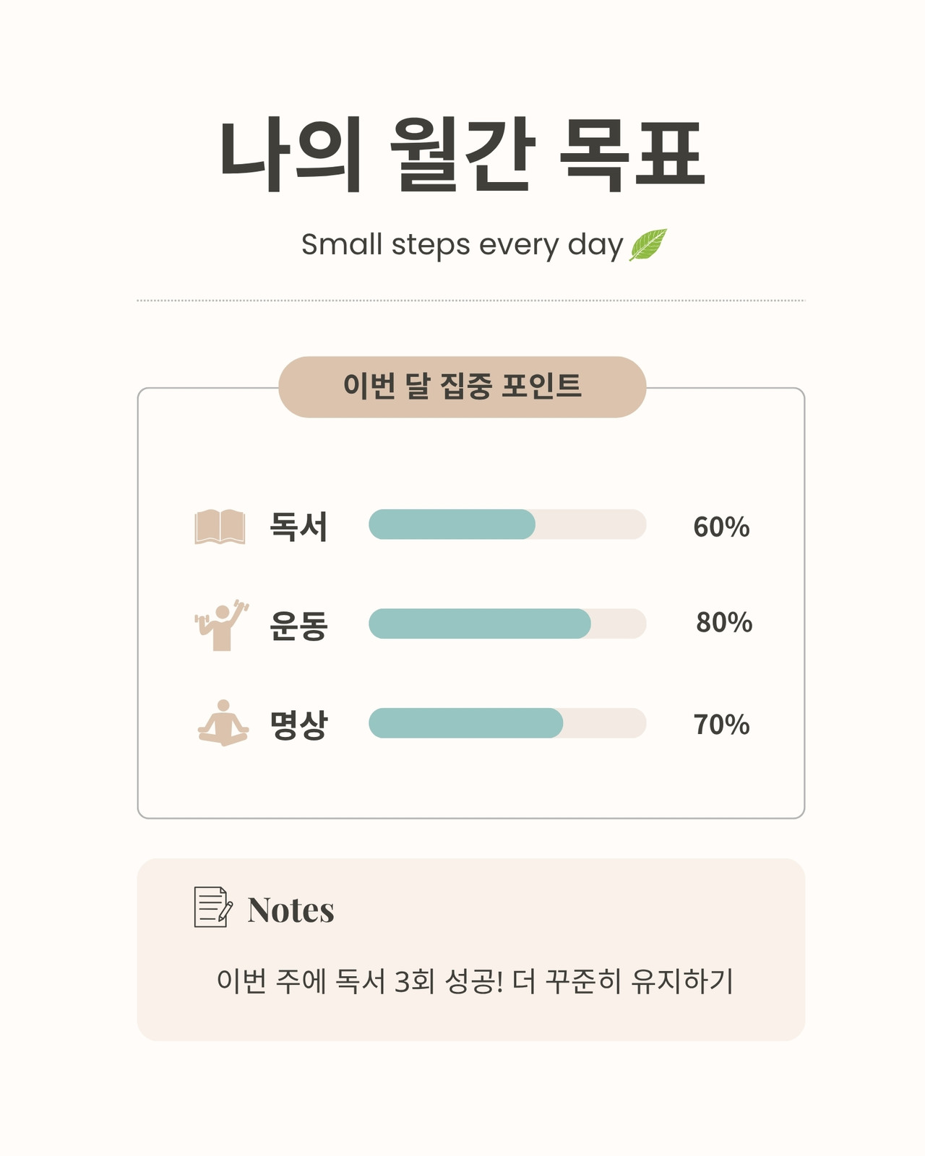Click the 명상 goal label
This screenshot has width=925, height=1156.
(x=298, y=724)
